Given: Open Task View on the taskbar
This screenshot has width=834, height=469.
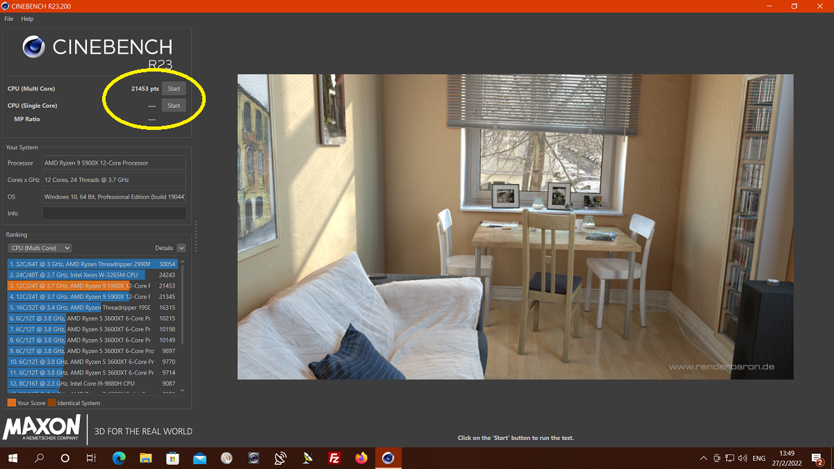Looking at the screenshot, I should coord(91,458).
